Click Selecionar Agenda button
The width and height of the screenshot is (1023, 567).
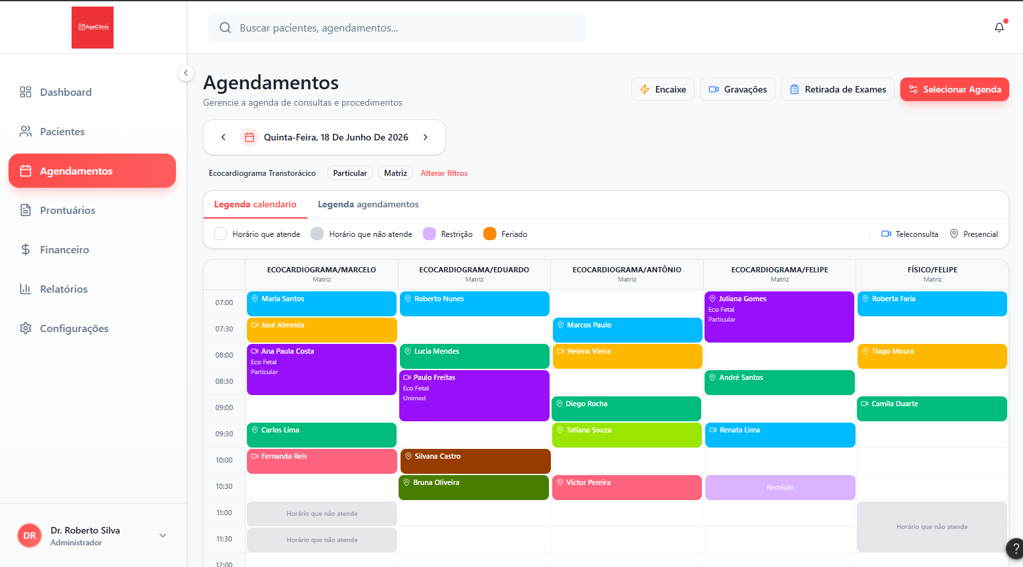pos(955,89)
